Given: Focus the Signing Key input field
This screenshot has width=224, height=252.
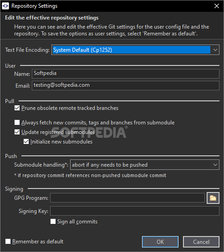Looking at the screenshot, I should point(135,211).
